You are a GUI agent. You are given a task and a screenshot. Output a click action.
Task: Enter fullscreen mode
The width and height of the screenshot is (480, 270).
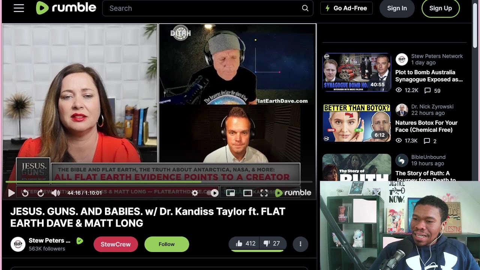point(264,193)
